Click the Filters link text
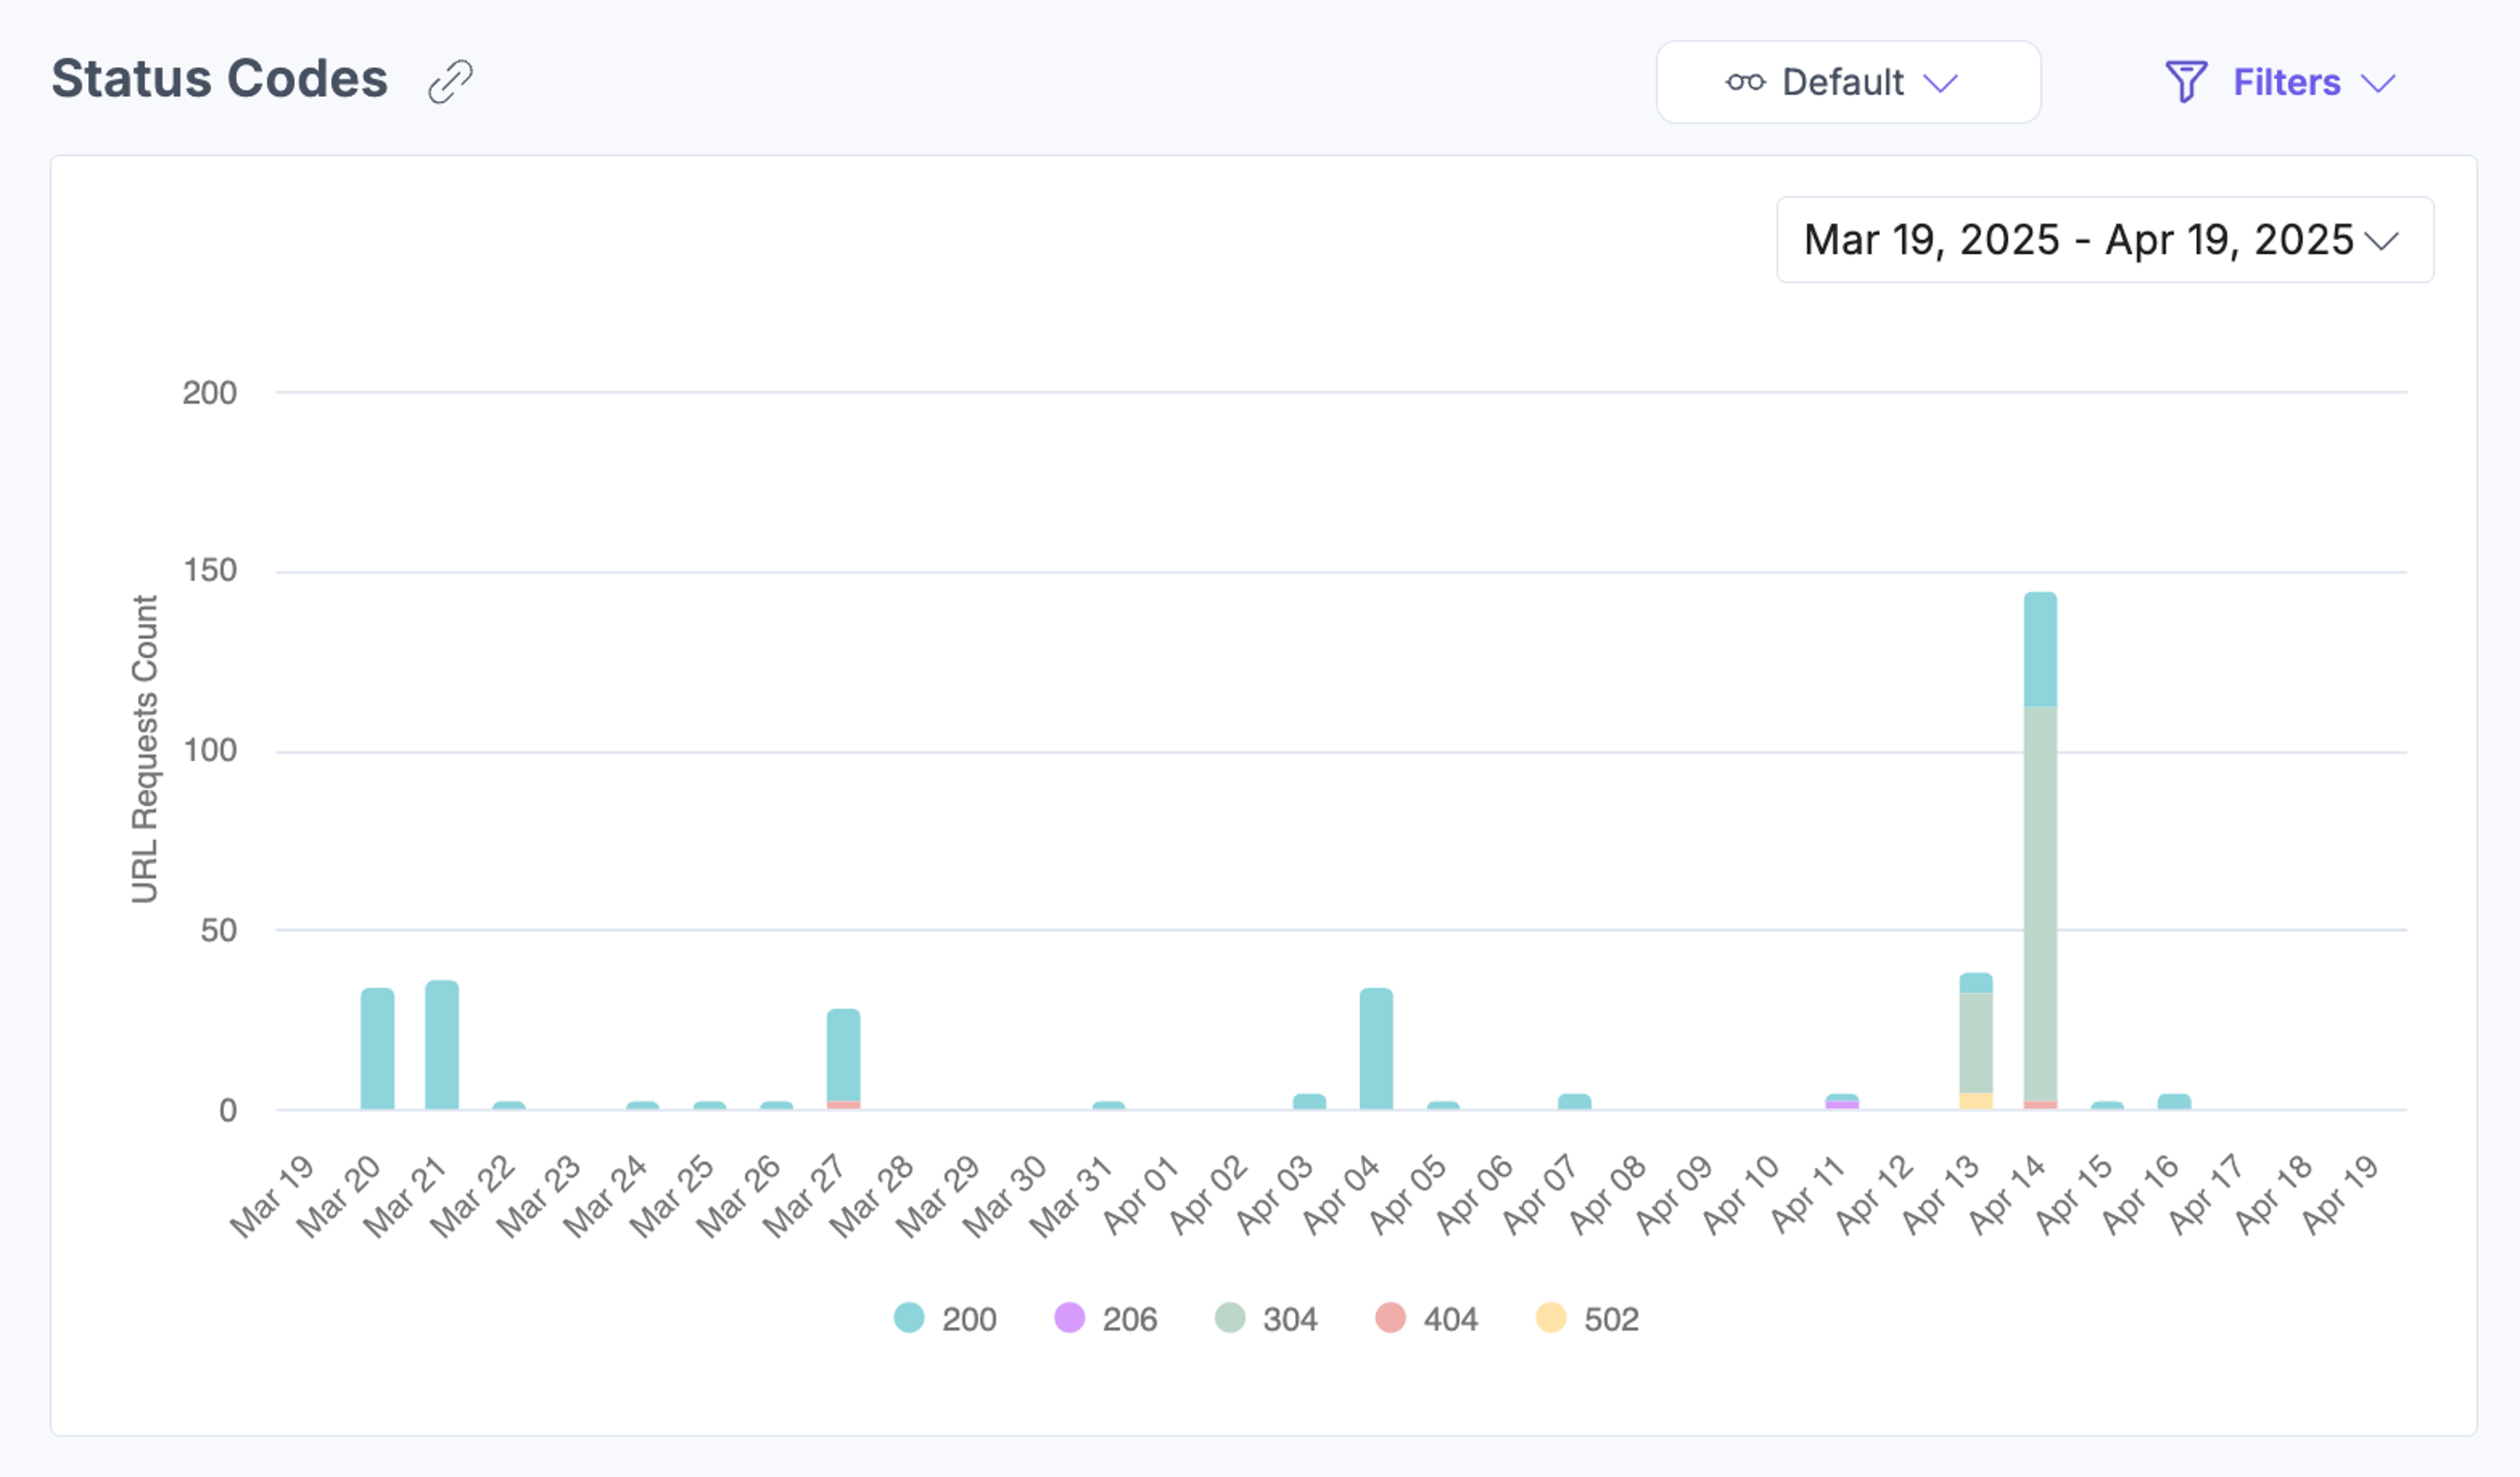Viewport: 2520px width, 1477px height. 2287,82
